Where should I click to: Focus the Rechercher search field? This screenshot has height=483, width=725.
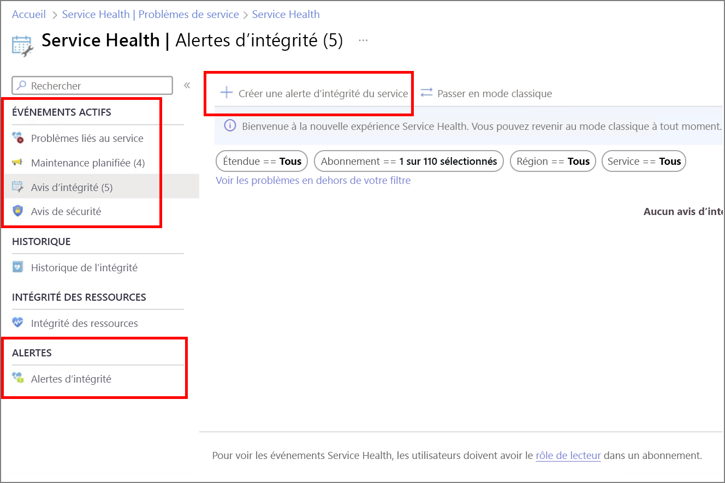point(92,86)
